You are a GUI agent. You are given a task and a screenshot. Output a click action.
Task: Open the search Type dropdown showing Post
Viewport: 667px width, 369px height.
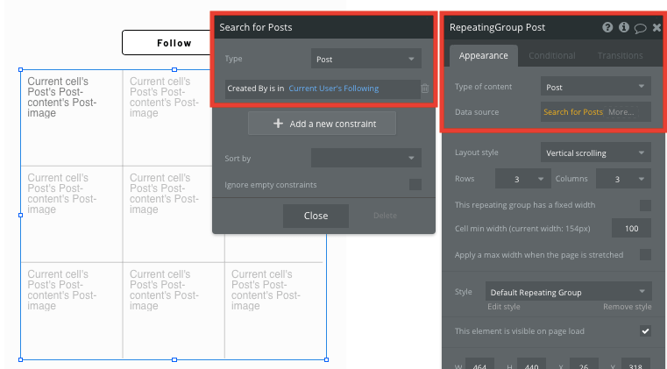pyautogui.click(x=365, y=59)
